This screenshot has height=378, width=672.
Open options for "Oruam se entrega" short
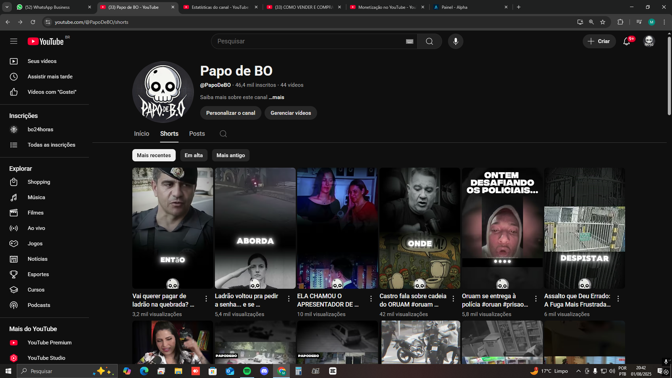tap(535, 299)
